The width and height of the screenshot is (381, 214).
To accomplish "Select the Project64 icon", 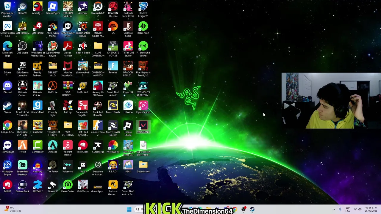I will [128, 87].
